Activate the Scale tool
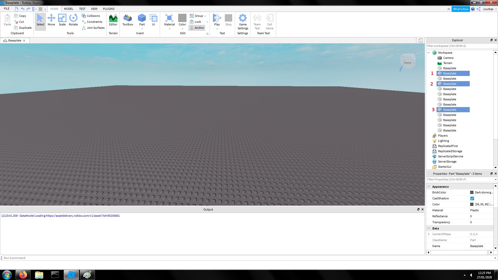This screenshot has width=498, height=280. coord(62,20)
